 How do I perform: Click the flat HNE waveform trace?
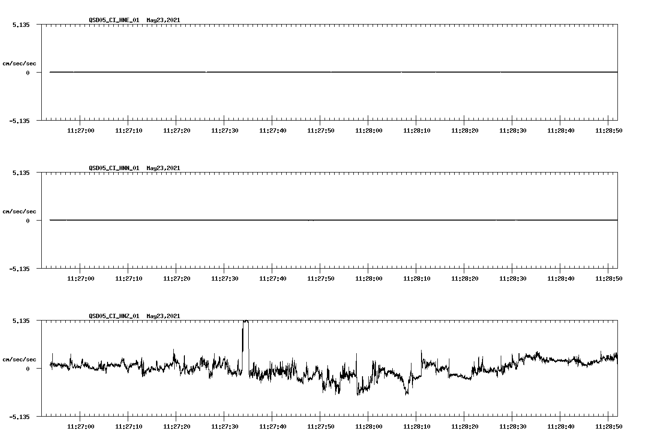[288, 72]
